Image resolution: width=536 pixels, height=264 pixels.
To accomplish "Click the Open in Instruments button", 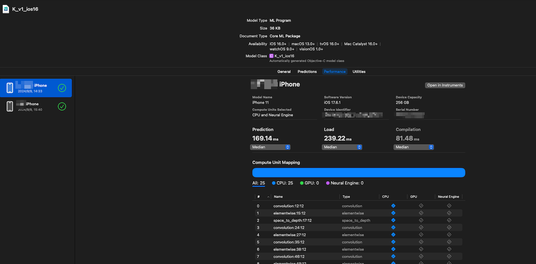I will click(x=445, y=85).
